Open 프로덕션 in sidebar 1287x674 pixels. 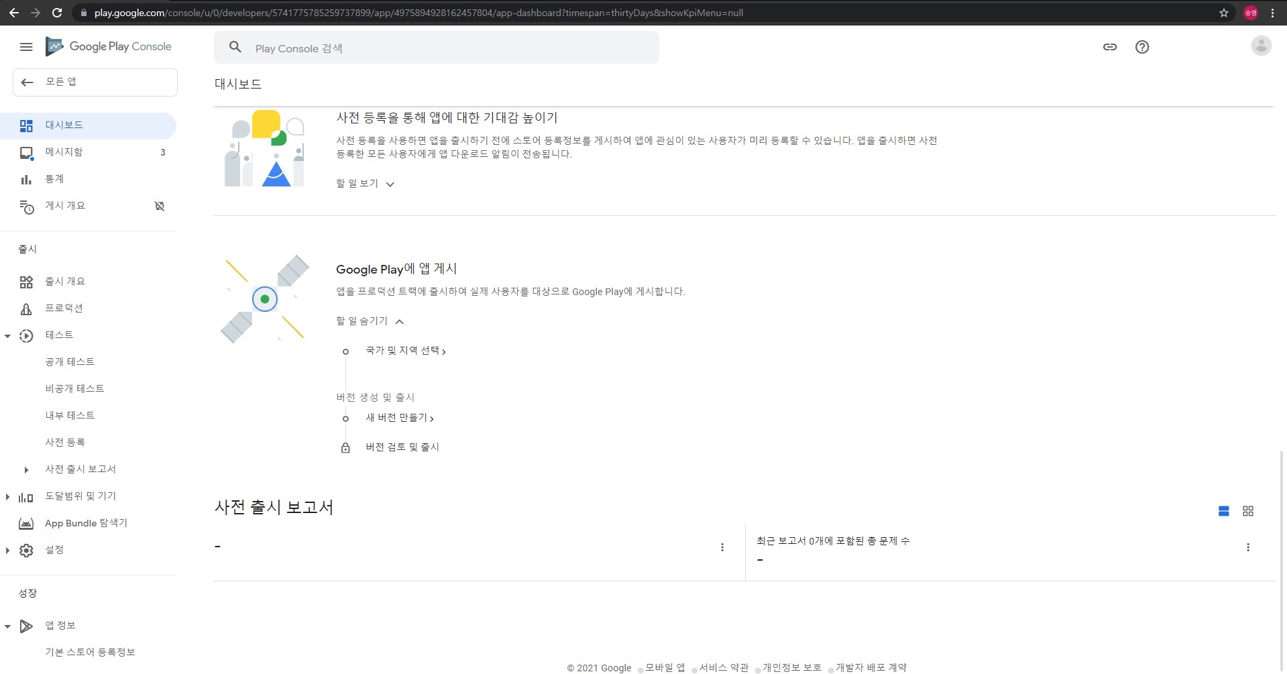pyautogui.click(x=88, y=309)
